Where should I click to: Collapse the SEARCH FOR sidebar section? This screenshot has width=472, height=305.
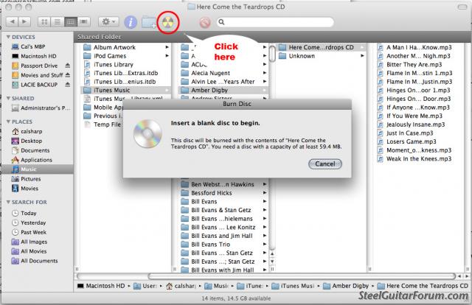tap(7, 202)
